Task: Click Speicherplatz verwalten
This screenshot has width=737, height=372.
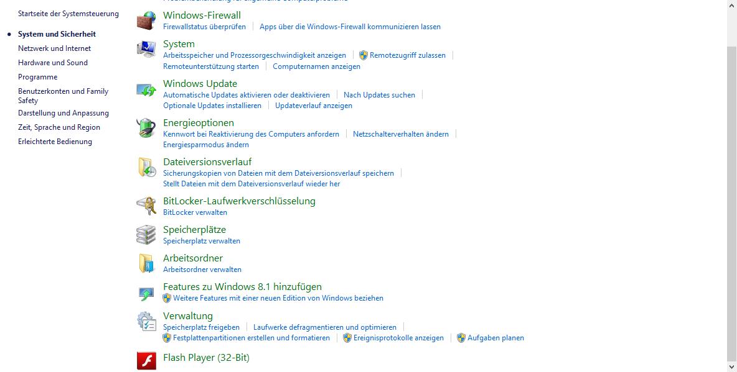Action: (x=202, y=241)
